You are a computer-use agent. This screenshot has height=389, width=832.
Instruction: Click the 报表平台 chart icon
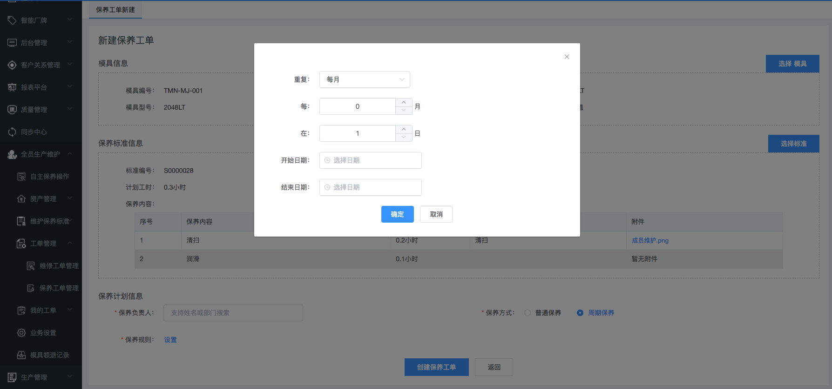(x=12, y=87)
